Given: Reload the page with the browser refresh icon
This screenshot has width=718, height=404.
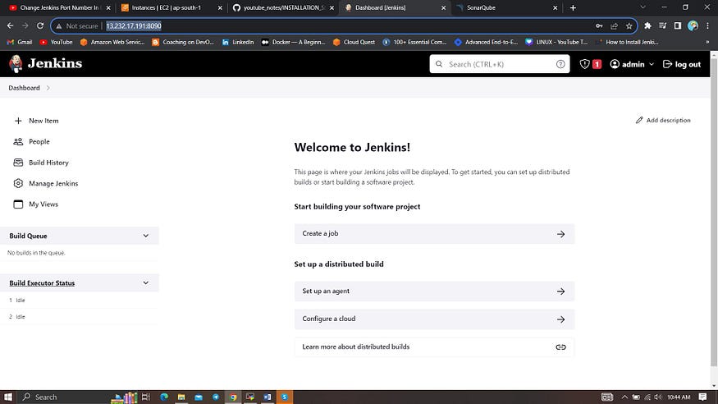Looking at the screenshot, I should (40, 26).
